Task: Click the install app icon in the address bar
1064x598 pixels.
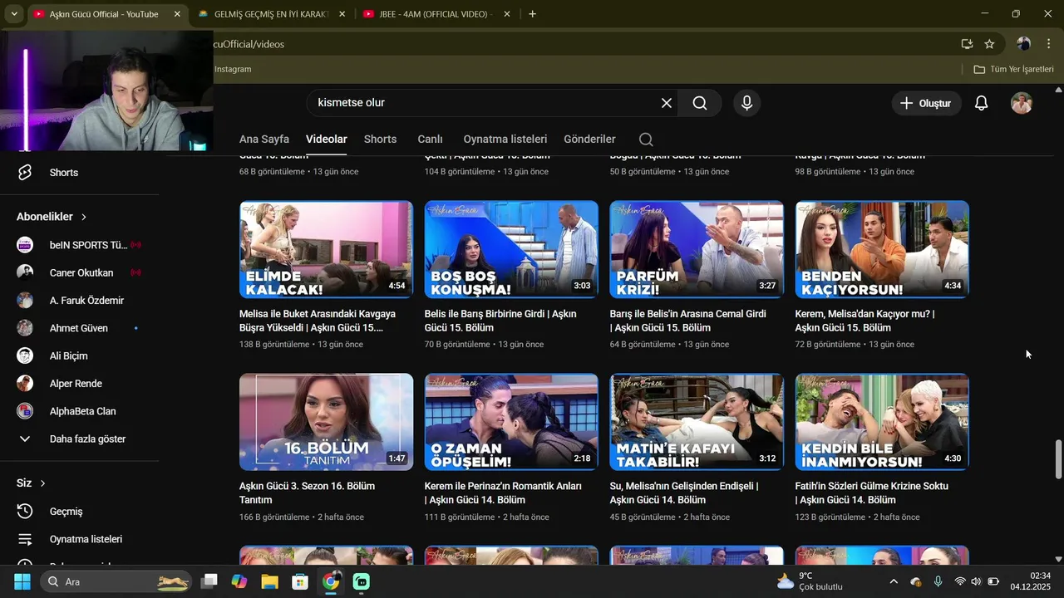Action: pyautogui.click(x=967, y=44)
